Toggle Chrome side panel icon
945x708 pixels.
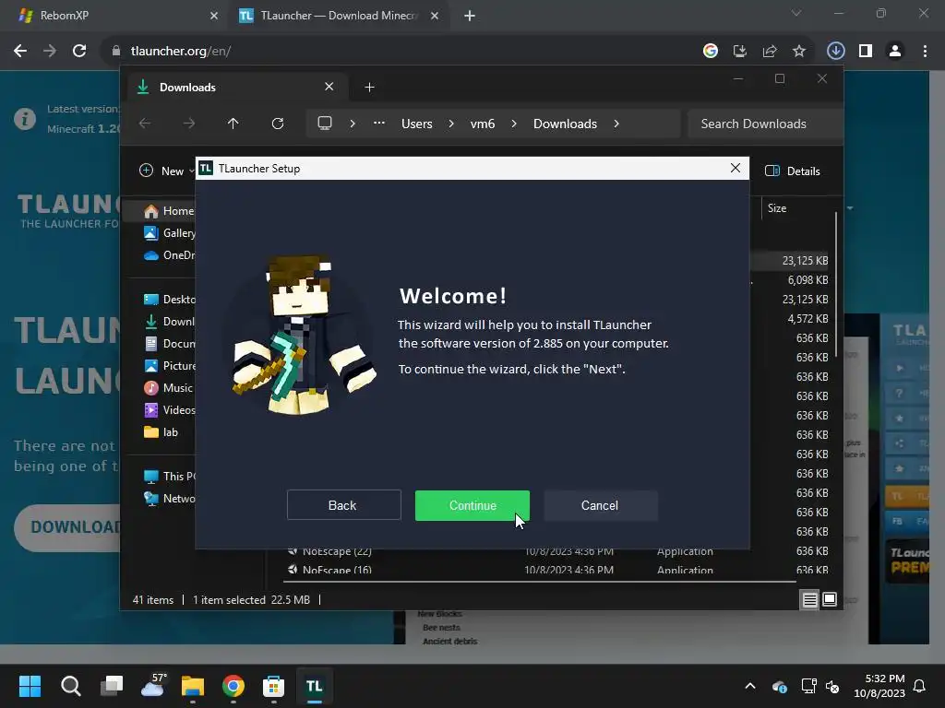pyautogui.click(x=866, y=52)
